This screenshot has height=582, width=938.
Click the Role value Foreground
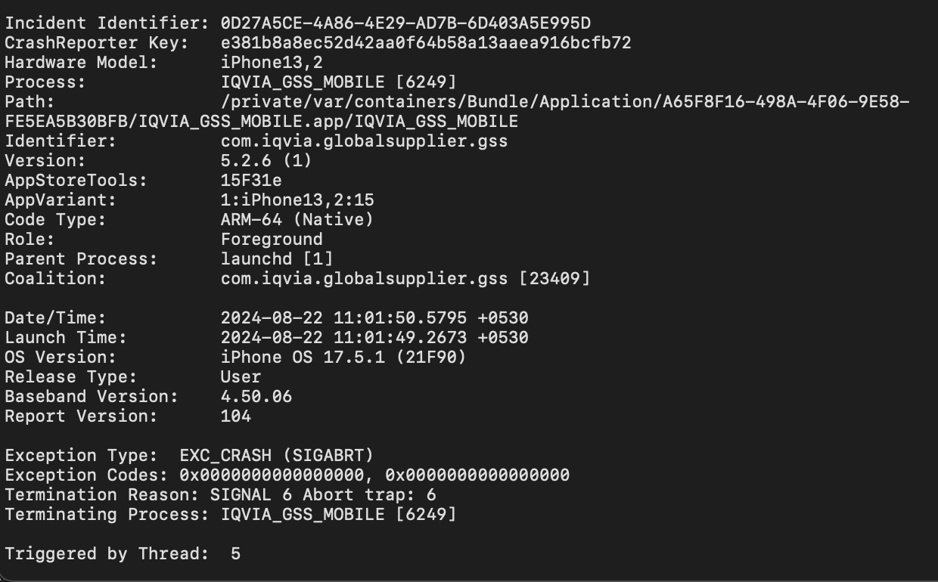[272, 240]
